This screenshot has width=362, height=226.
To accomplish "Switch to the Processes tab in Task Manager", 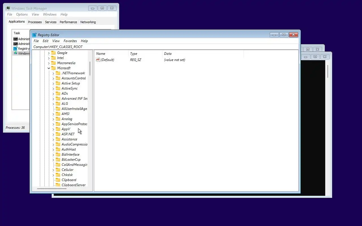I will click(x=35, y=22).
